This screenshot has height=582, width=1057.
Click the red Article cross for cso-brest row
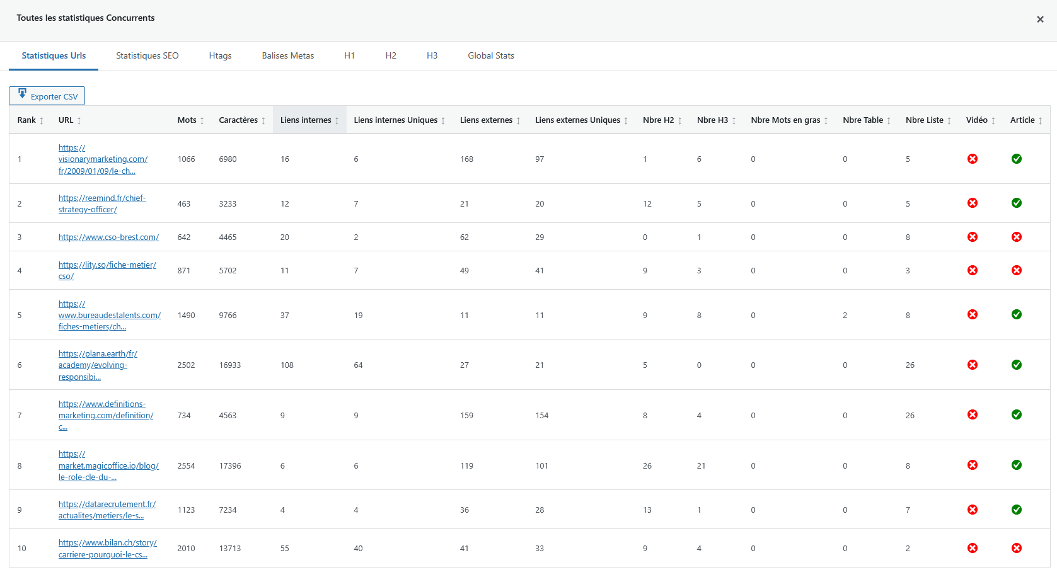(1016, 237)
